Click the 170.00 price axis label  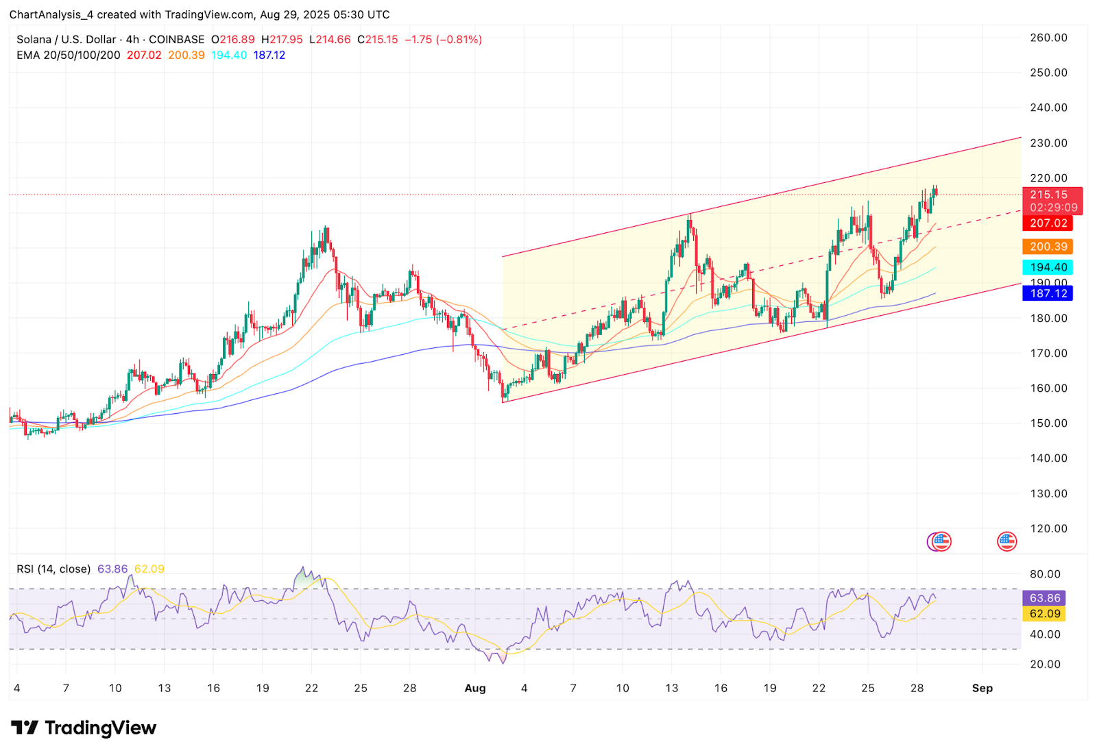click(x=1048, y=354)
